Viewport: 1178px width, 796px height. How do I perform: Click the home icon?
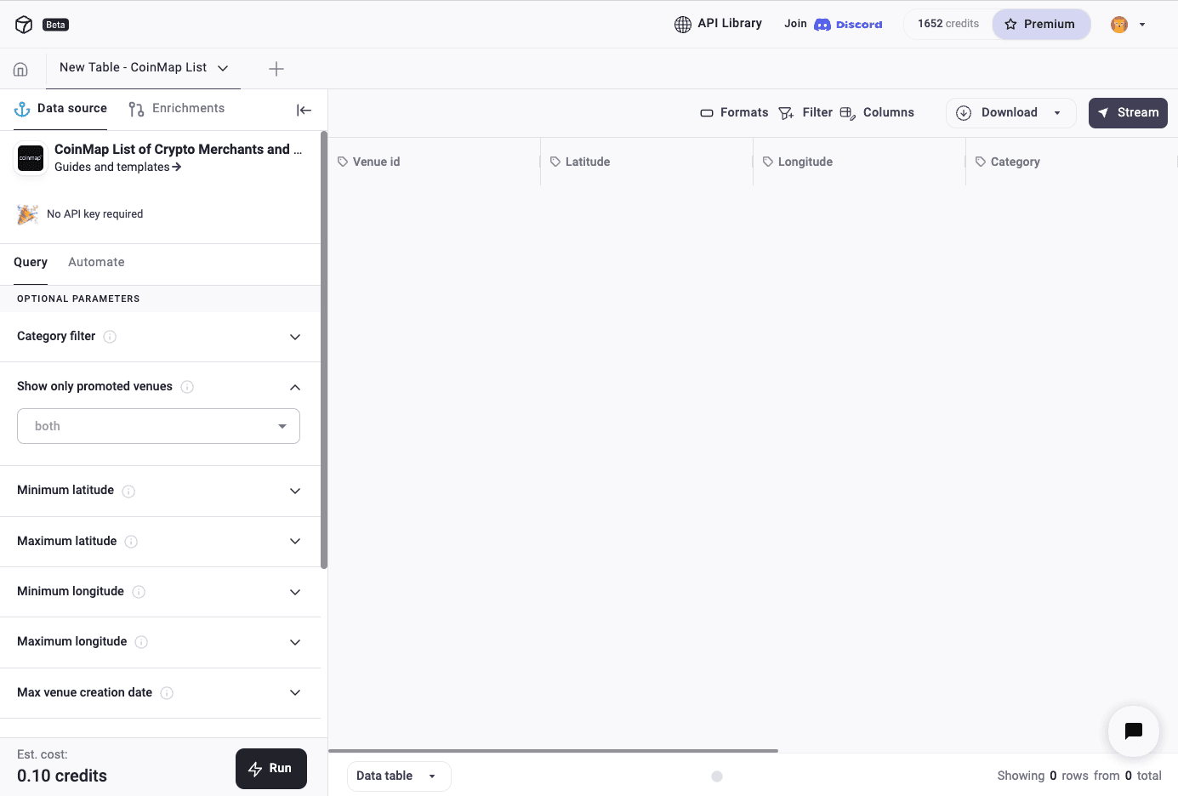click(x=20, y=68)
